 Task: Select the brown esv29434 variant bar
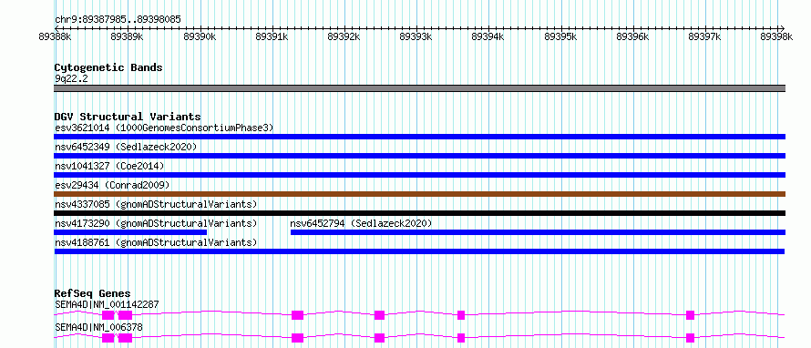coord(419,194)
